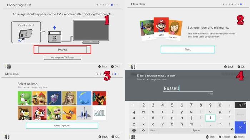Select the Mii icon option

click(x=99, y=113)
